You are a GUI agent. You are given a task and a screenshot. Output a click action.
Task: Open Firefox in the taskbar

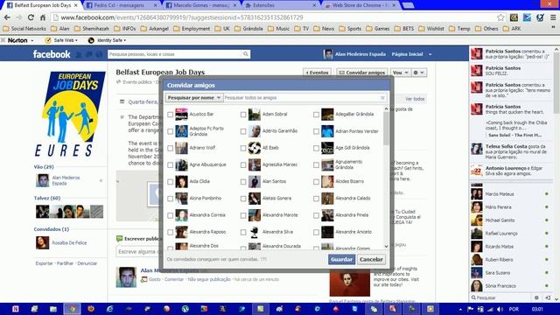[91, 309]
